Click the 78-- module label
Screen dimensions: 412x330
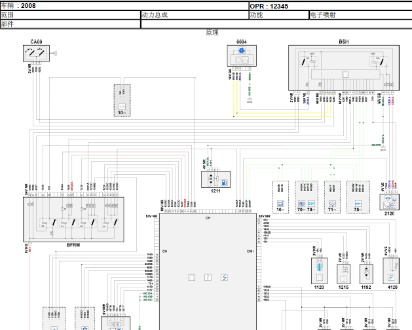tap(311, 210)
